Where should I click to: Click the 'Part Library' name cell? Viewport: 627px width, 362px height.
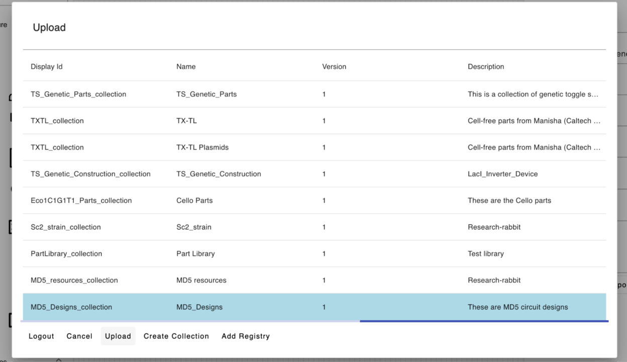[x=195, y=254]
